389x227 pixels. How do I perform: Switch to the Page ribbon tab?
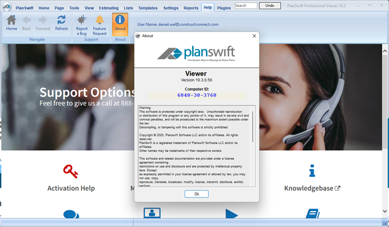click(59, 8)
